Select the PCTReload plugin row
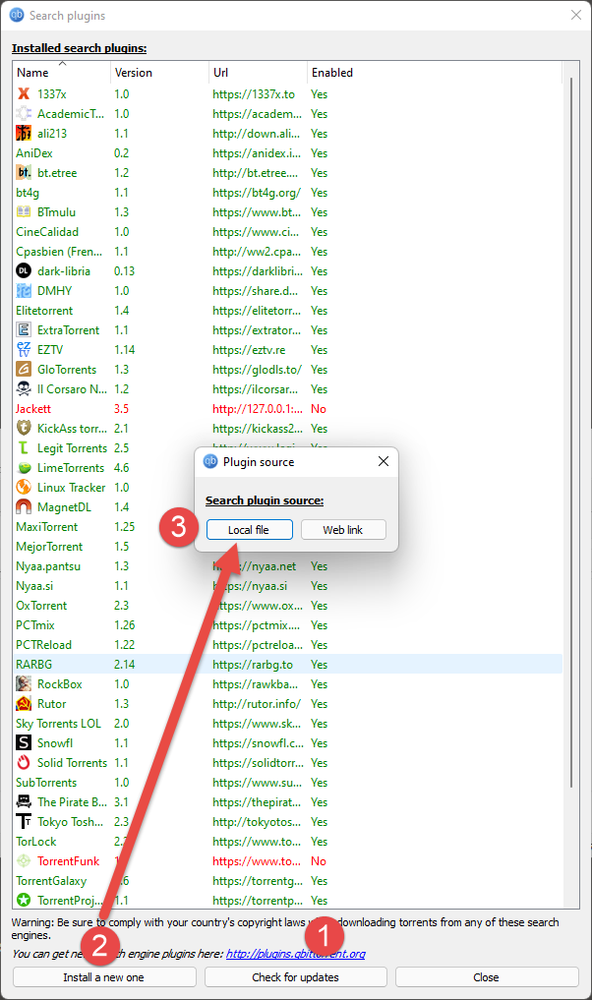This screenshot has width=592, height=1000. 287,645
